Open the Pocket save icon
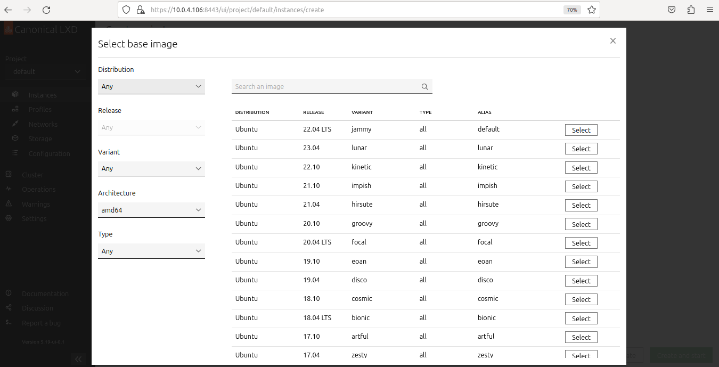Viewport: 719px width, 367px height. [x=672, y=10]
